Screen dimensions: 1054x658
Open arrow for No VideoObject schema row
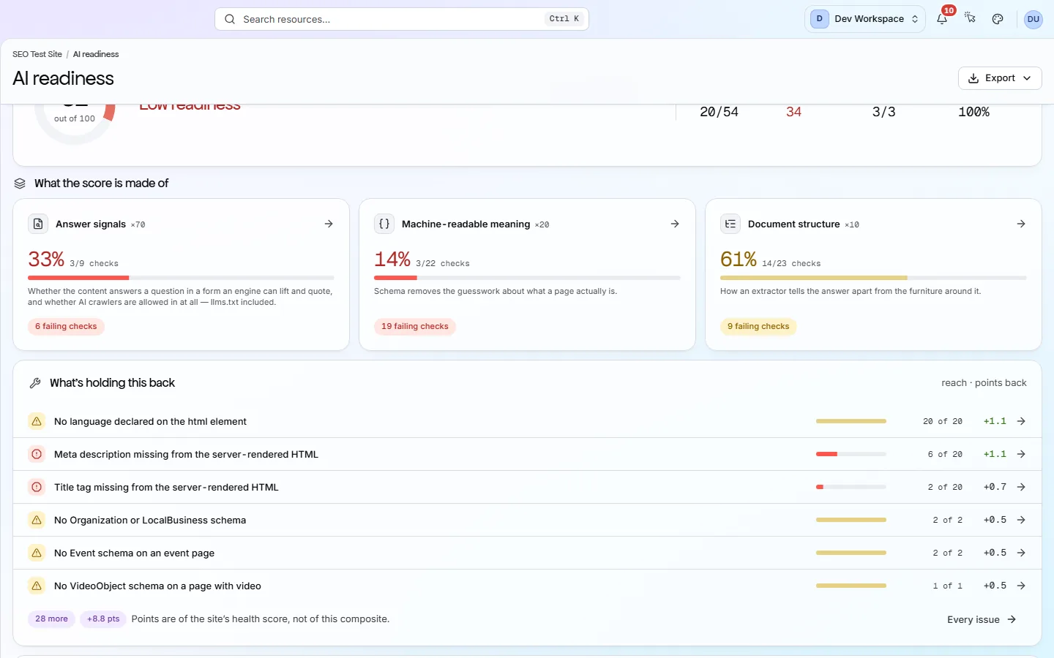tap(1021, 586)
